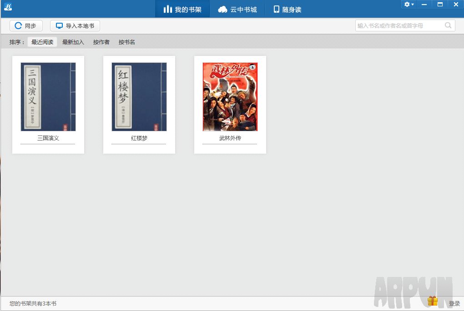Viewport: 464px width, 311px height.
Task: Open the 武林外传 book cover
Action: click(230, 97)
